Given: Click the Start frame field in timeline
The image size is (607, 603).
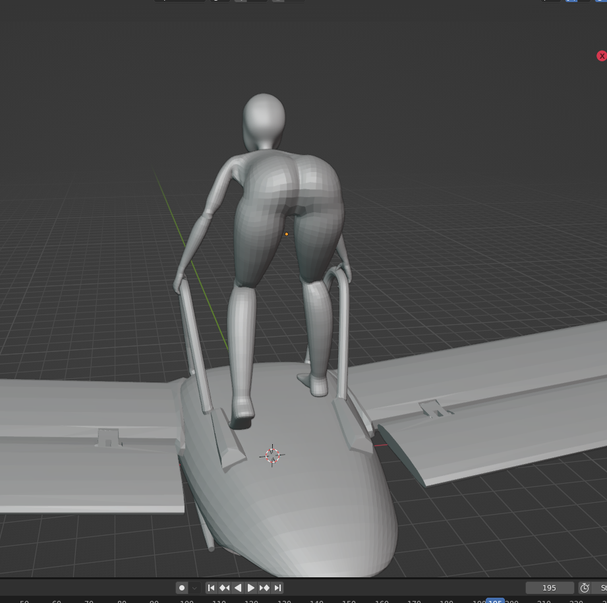Looking at the screenshot, I should (x=601, y=588).
